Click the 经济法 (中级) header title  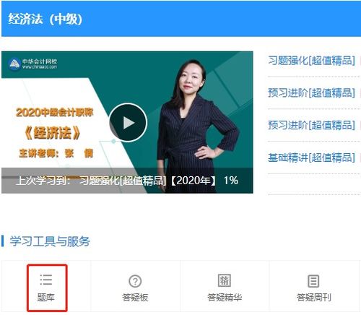click(x=45, y=19)
